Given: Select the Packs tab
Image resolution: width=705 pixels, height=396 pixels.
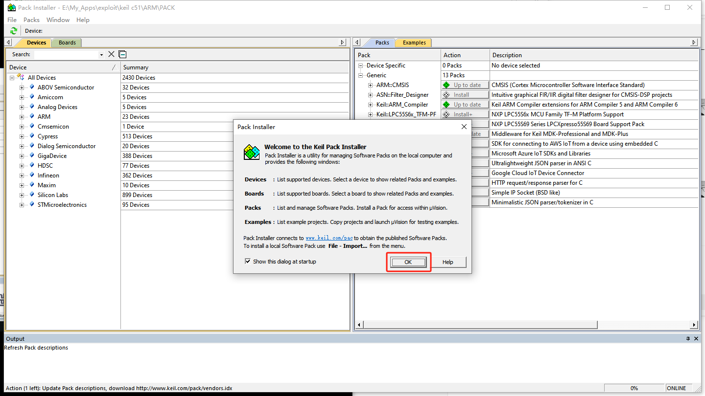Looking at the screenshot, I should click(x=382, y=43).
